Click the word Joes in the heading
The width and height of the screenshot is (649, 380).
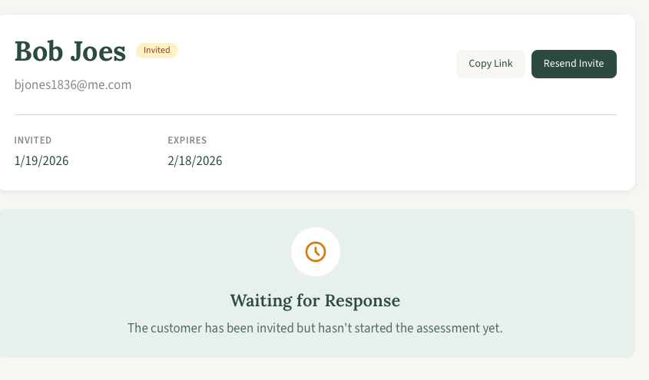(x=98, y=51)
